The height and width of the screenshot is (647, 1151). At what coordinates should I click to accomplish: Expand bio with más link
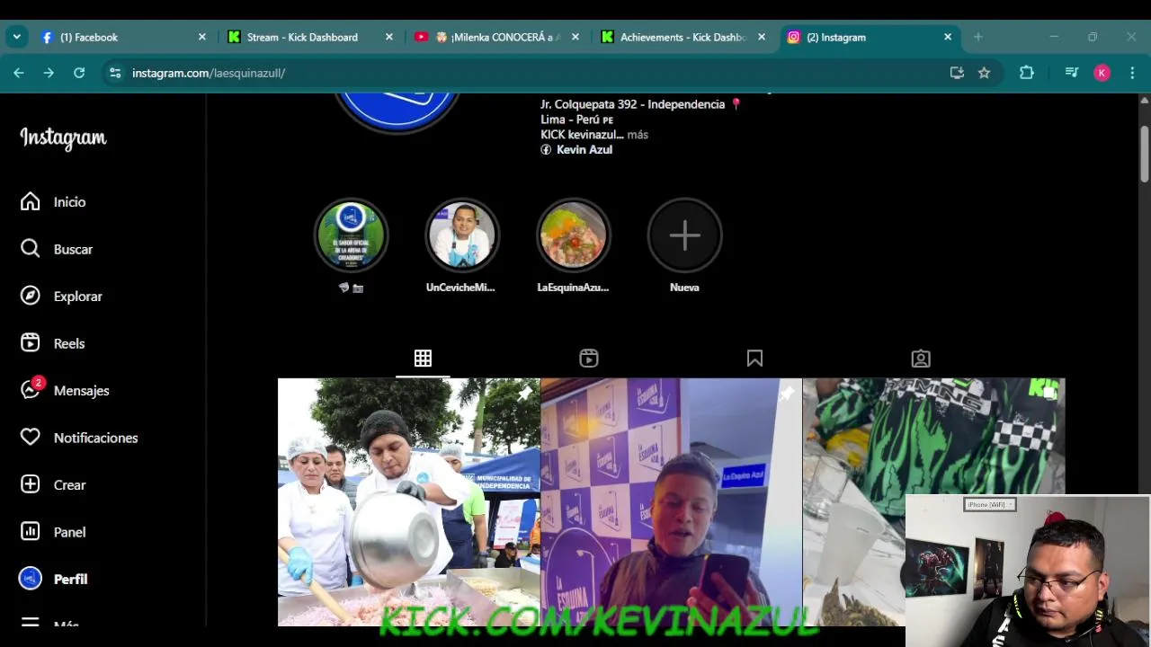click(x=638, y=135)
